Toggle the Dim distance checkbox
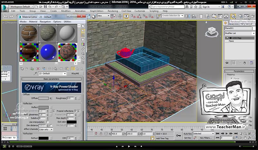The image size is (258, 150). pyautogui.click(x=51, y=126)
